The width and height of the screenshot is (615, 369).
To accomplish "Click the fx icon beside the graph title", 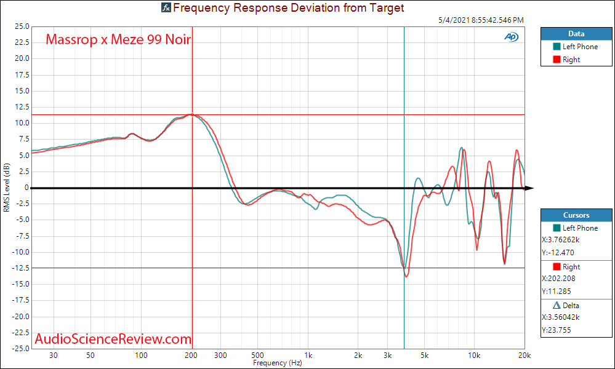I will point(166,7).
